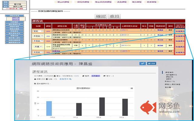The width and height of the screenshot is (194, 121).
Task: Click NCTU+ 知道更多 link for course 3103
Action: coord(180,41)
